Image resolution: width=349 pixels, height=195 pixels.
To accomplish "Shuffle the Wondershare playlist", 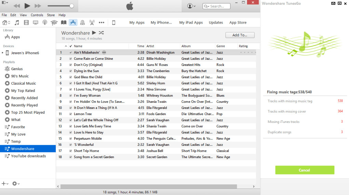I will pos(101,33).
